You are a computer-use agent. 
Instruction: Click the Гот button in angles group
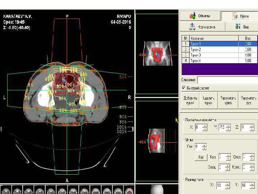coord(201,157)
